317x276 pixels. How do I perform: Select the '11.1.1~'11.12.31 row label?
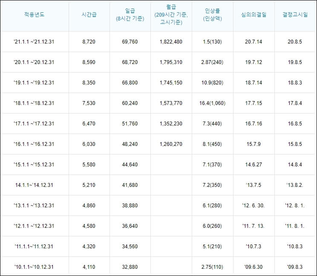pos(34,246)
